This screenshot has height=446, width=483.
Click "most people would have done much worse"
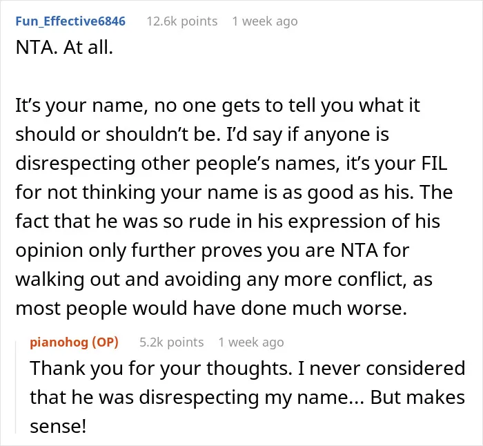click(211, 308)
